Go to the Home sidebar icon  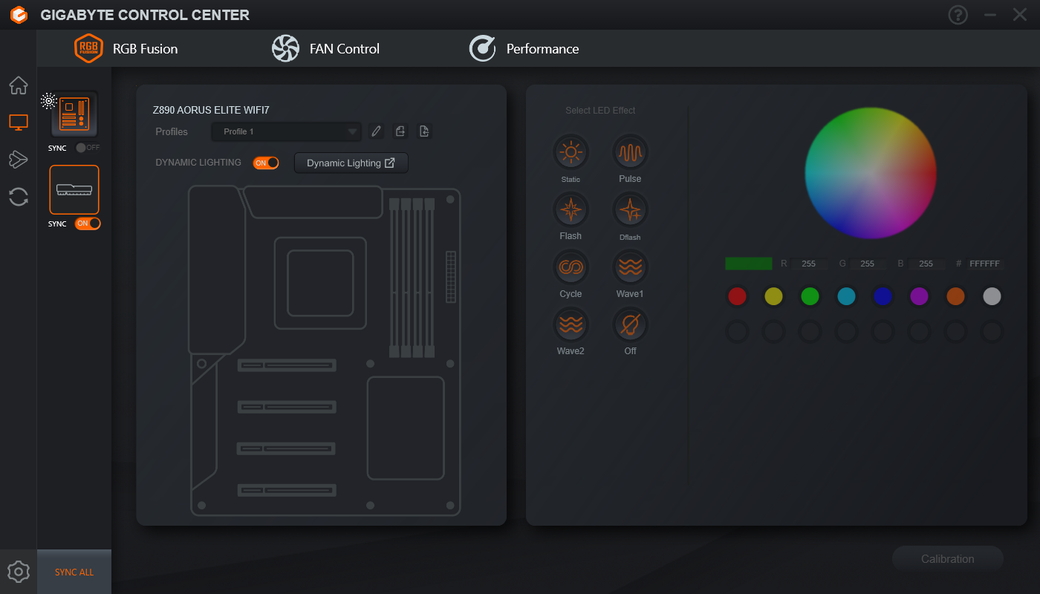(x=19, y=85)
